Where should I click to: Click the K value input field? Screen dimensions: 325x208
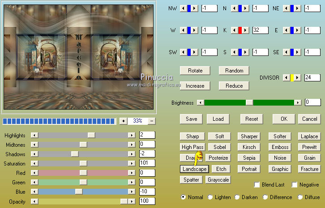(260, 30)
